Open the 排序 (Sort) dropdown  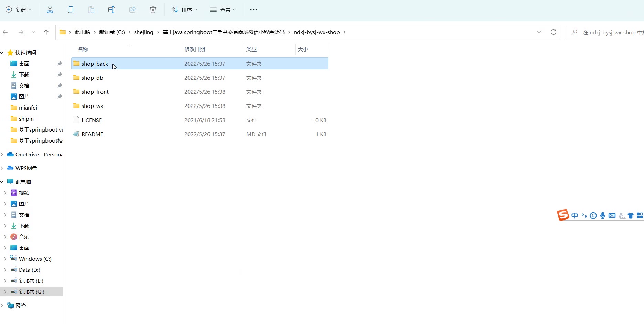click(x=184, y=10)
